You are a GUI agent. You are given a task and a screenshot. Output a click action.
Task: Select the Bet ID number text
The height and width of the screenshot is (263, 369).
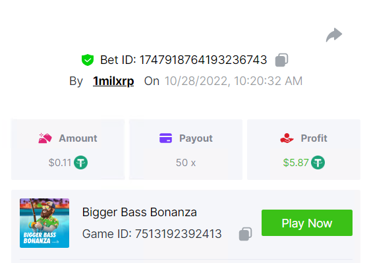(204, 60)
